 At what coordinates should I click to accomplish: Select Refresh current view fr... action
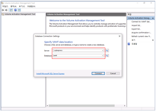tap(141, 36)
